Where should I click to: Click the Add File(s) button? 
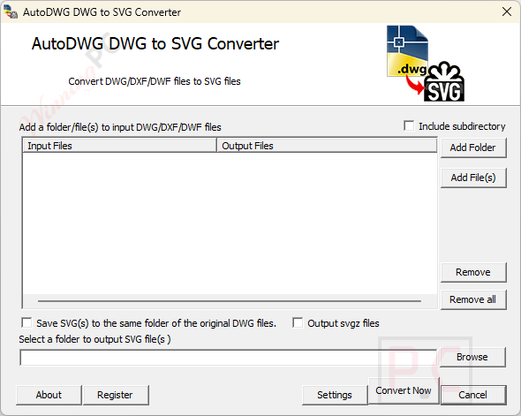[x=473, y=178]
